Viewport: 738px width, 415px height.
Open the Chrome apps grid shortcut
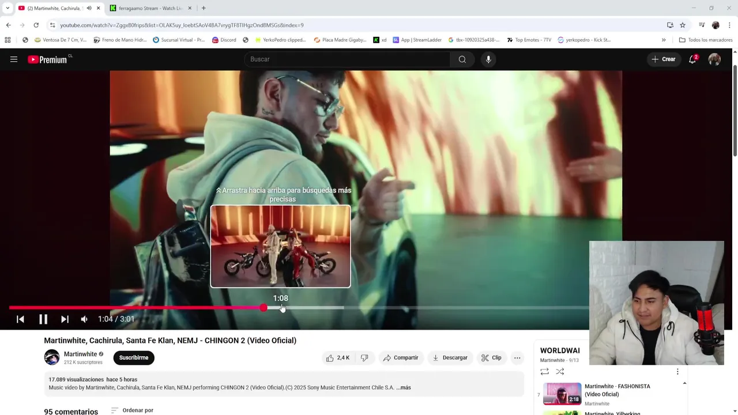(x=7, y=40)
